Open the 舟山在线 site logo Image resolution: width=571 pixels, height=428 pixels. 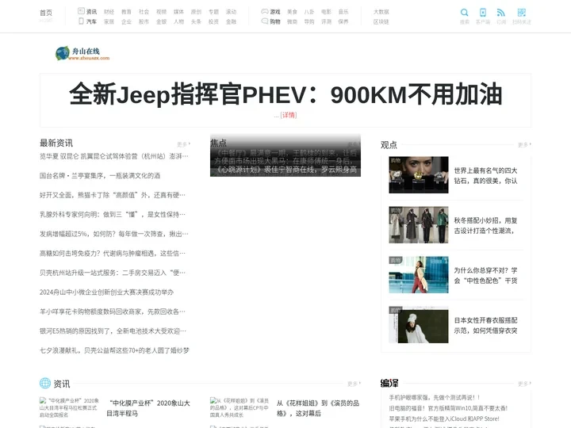click(x=82, y=54)
